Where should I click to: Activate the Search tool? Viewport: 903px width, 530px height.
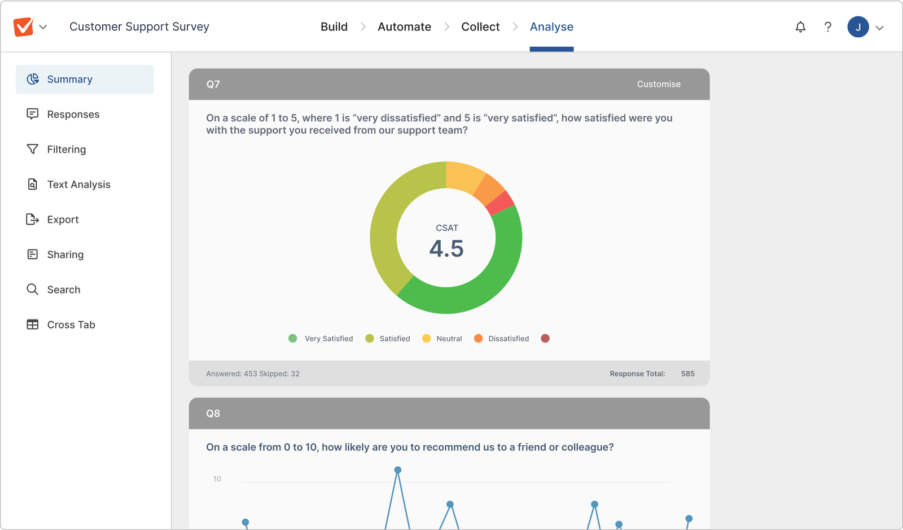33,289
